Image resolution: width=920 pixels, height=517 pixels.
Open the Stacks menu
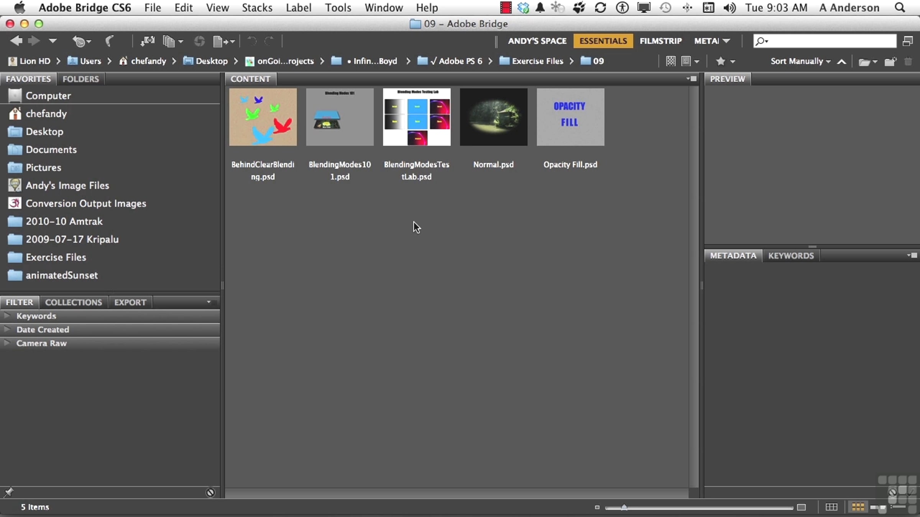257,8
